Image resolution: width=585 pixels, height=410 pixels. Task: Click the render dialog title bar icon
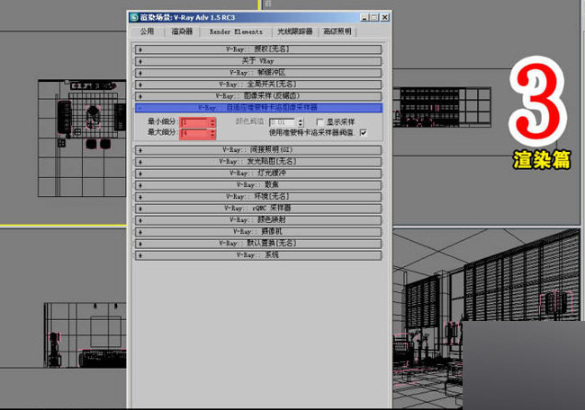[x=134, y=17]
